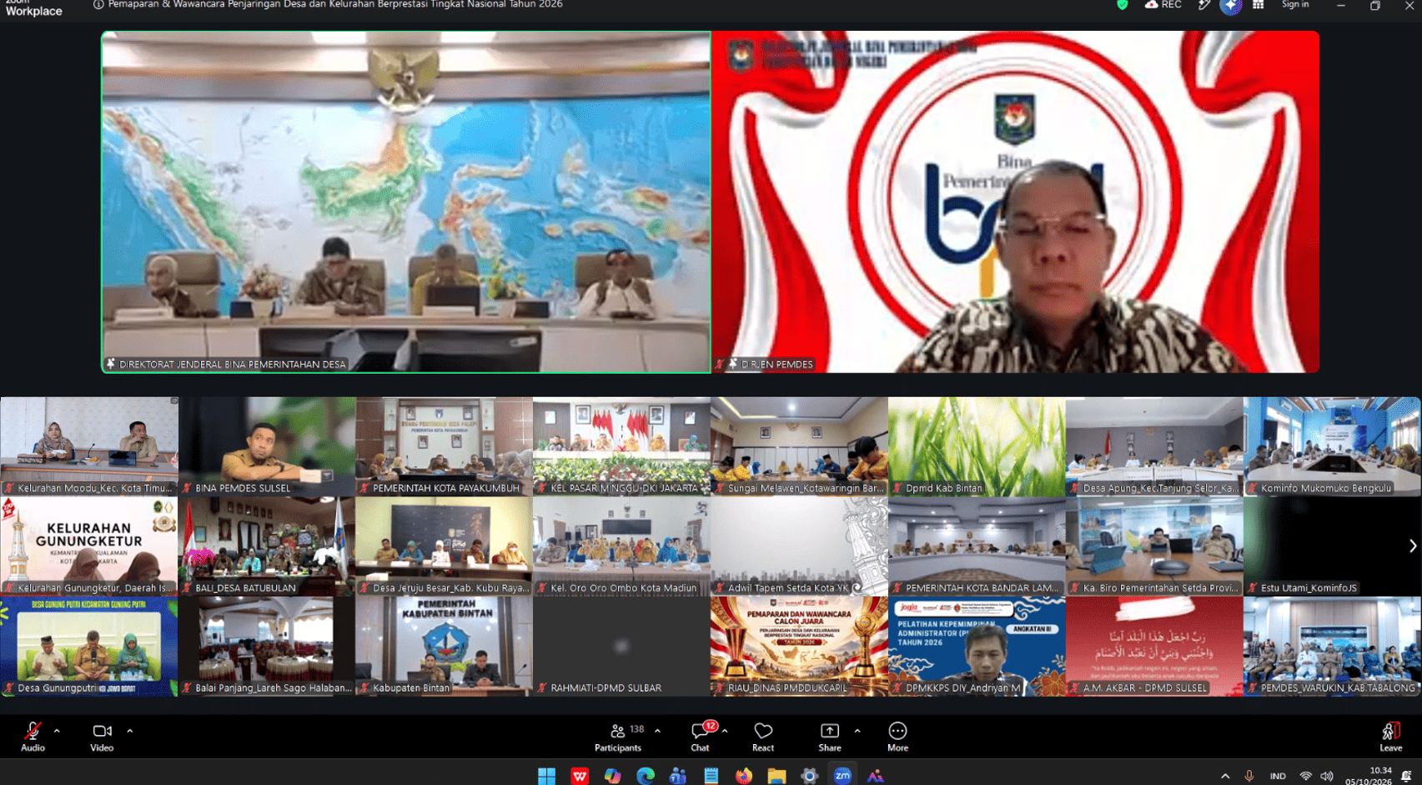Open the Chat panel
Viewport: 1422px width, 785px height.
(x=701, y=737)
